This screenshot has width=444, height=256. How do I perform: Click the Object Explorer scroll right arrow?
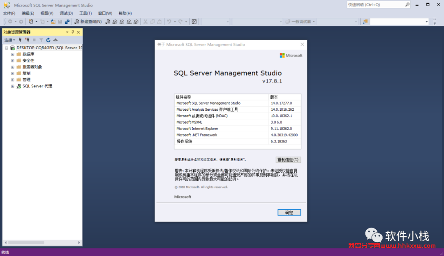coord(79,242)
